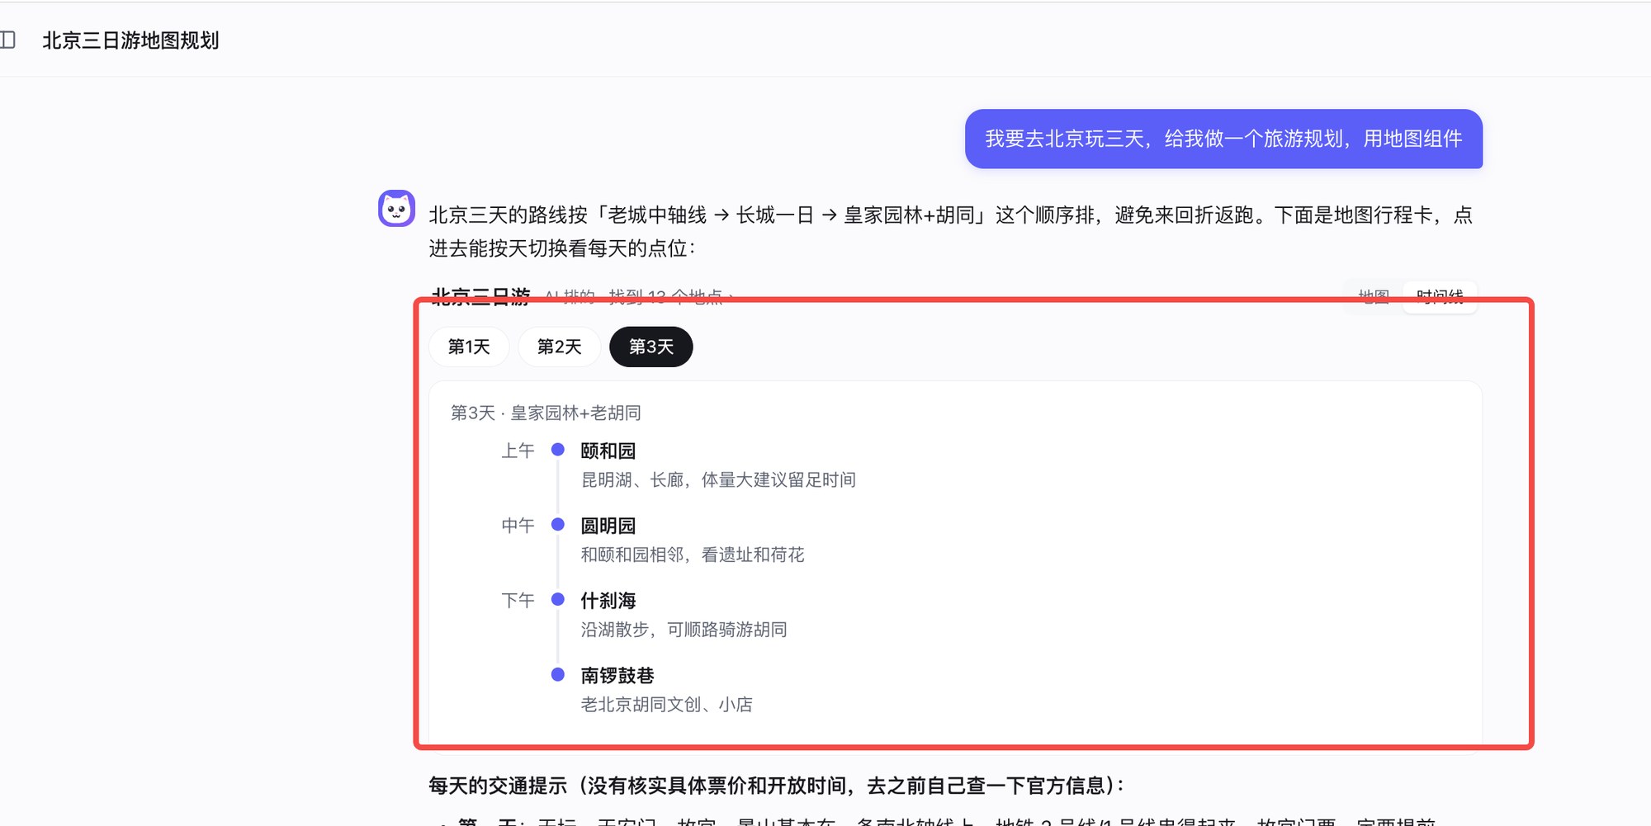Viewport: 1651px width, 826px height.
Task: Select the 南锣鼓巷 entry title
Action: click(x=617, y=676)
